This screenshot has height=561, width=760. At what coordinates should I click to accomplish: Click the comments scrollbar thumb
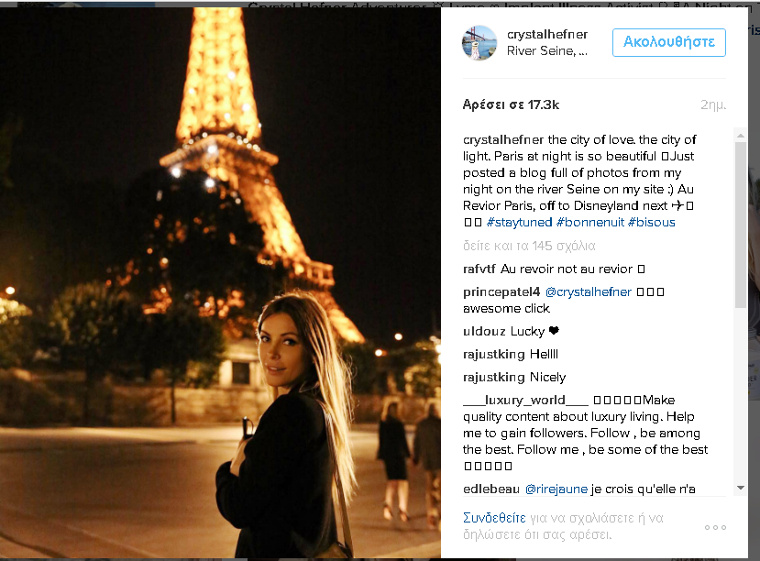coord(740,225)
